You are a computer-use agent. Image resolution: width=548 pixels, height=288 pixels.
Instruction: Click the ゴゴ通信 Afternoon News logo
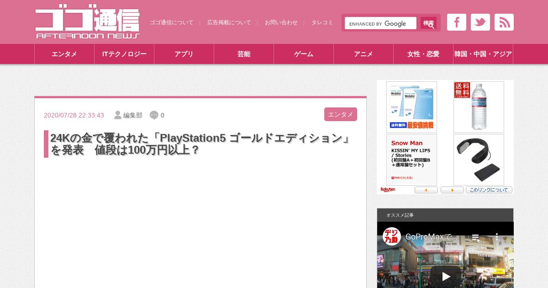pos(87,22)
